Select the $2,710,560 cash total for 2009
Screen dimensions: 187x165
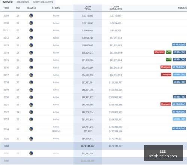click(88, 16)
